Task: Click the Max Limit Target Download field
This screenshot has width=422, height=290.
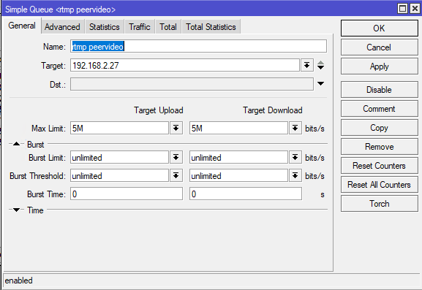Action: [x=238, y=129]
